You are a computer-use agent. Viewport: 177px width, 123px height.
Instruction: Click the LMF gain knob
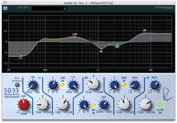[x=63, y=104]
